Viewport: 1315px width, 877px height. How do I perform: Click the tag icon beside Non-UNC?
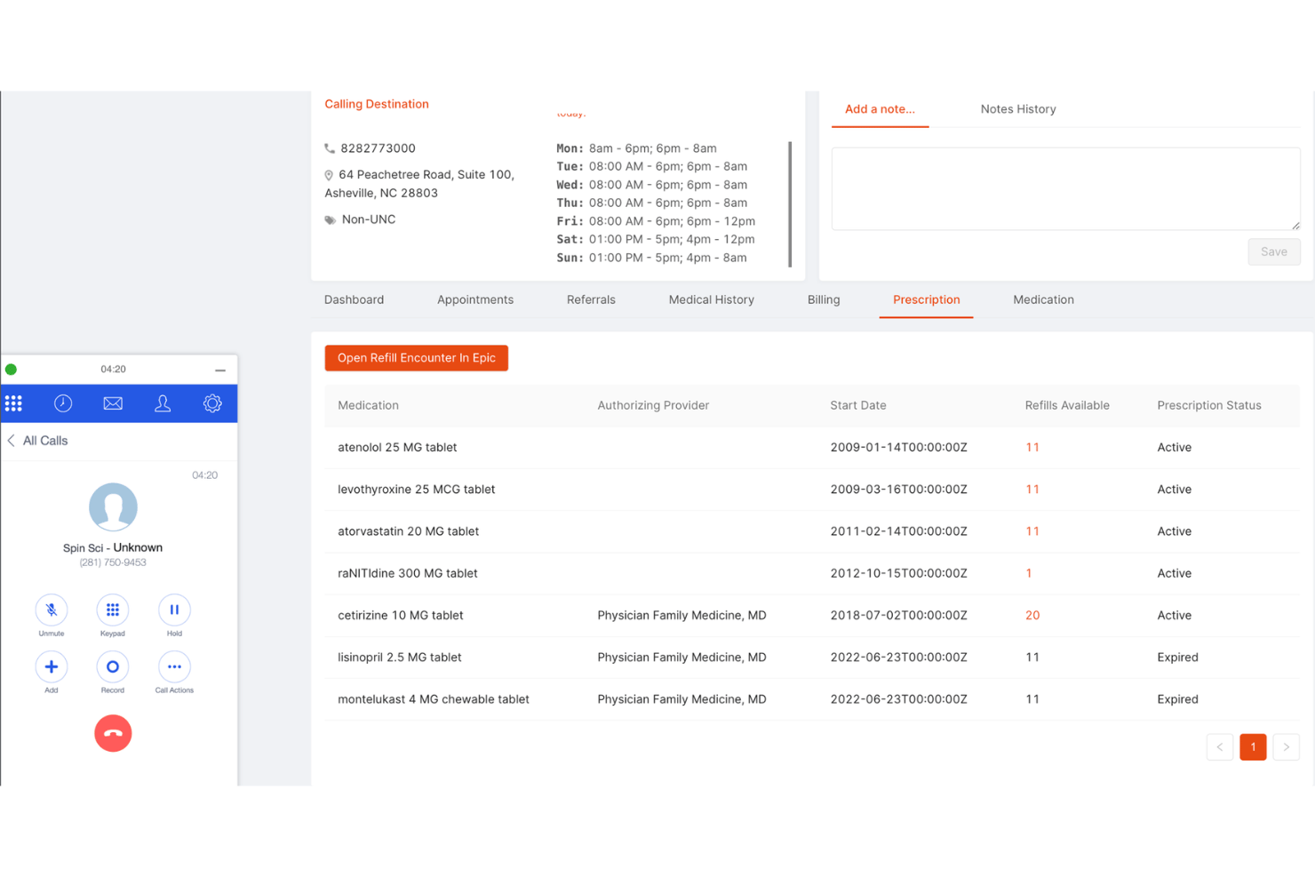pos(331,219)
